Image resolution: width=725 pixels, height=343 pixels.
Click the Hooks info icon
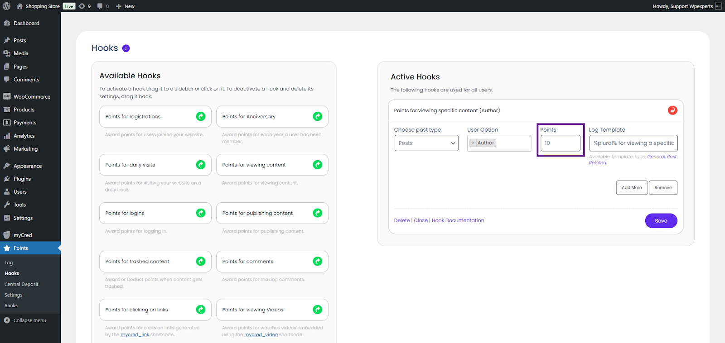pos(126,48)
